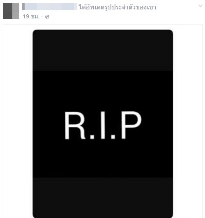Viewport: 205px width, 218px height.
Task: View the R.I.P profile picture
Action: click(103, 124)
